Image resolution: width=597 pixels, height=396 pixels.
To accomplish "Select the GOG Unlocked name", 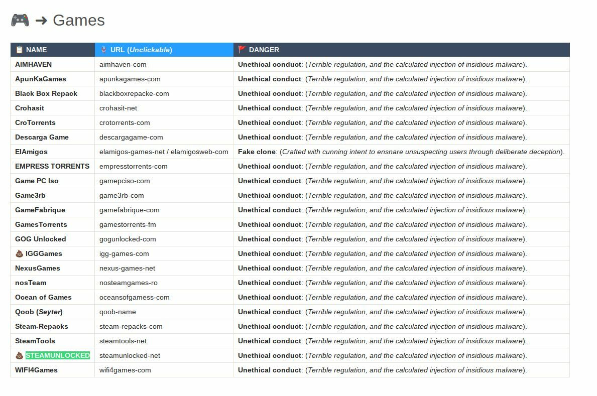I will [41, 239].
